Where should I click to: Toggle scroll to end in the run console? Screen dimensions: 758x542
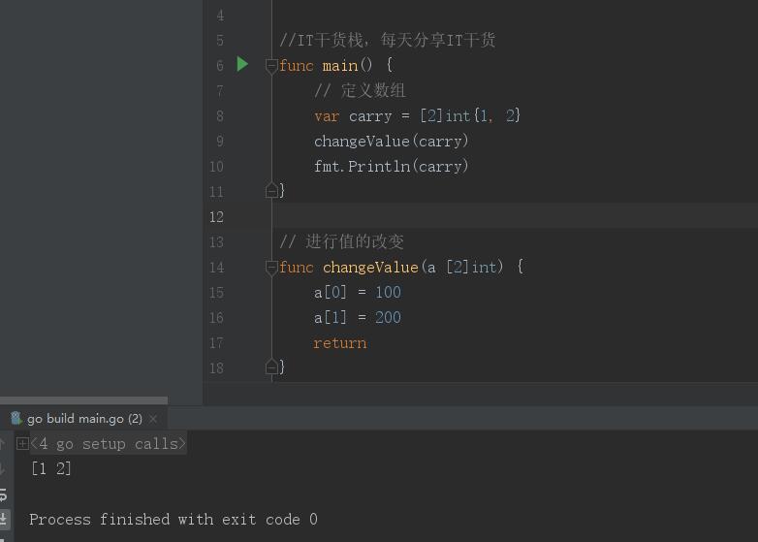(x=4, y=520)
